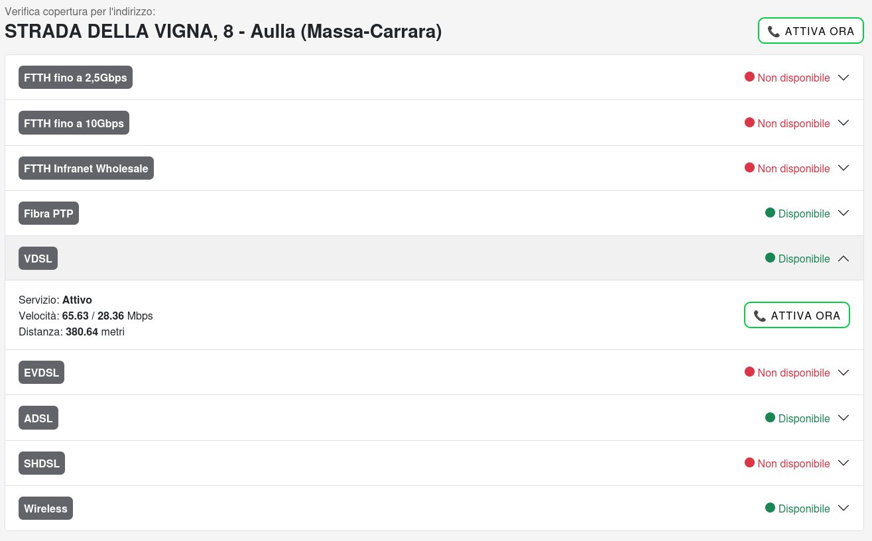
Task: Expand the SHDSL row chevron
Action: (x=843, y=463)
